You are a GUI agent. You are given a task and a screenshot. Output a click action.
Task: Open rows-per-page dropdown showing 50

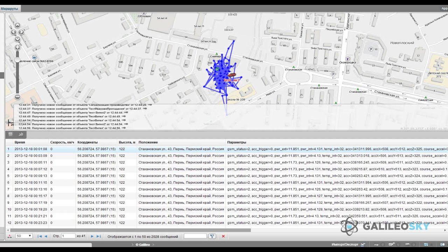pyautogui.click(x=24, y=236)
